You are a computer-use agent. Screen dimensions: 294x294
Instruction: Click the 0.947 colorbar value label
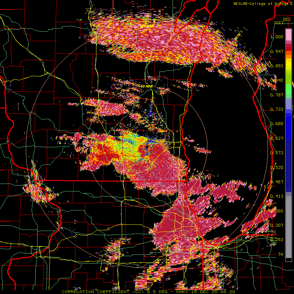click(277, 51)
